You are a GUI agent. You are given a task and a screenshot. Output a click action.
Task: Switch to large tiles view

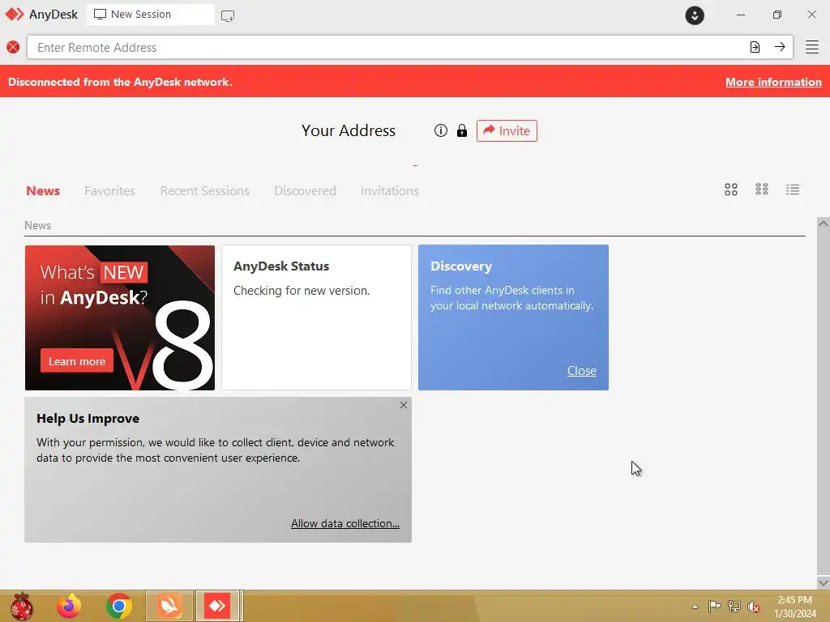click(x=731, y=190)
